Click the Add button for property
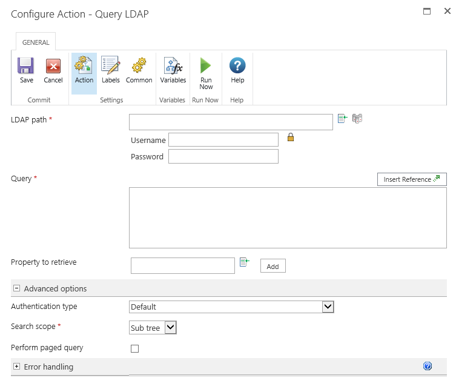The height and width of the screenshot is (392, 456). click(x=273, y=266)
